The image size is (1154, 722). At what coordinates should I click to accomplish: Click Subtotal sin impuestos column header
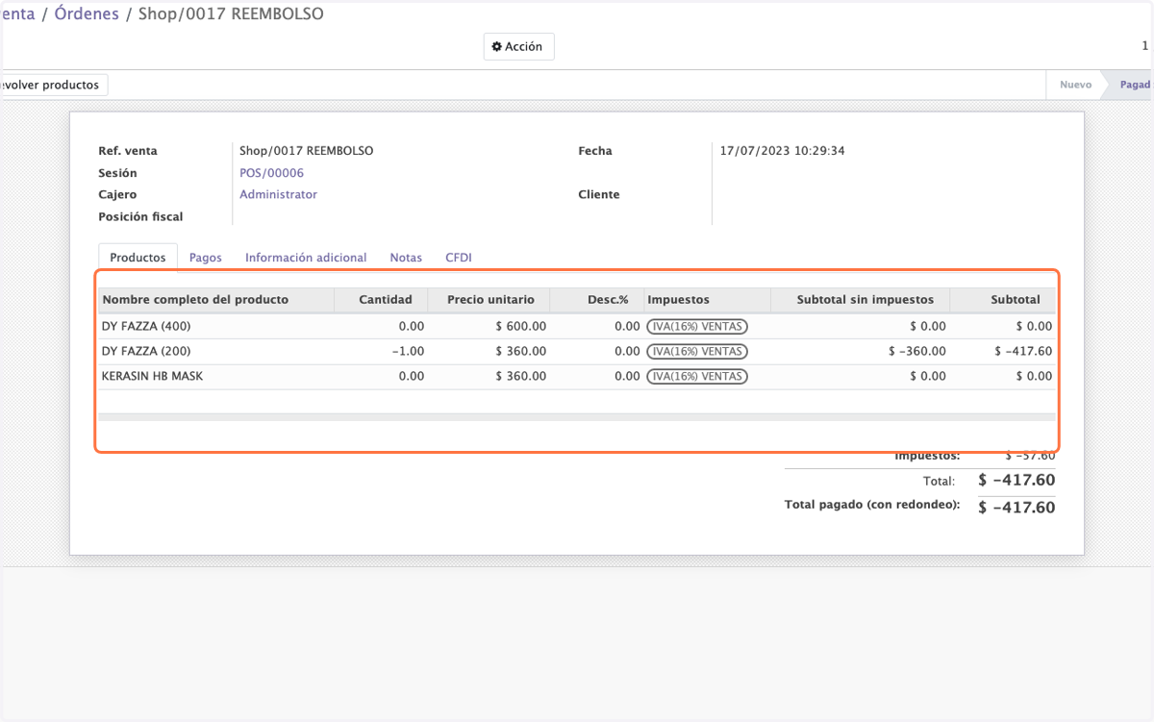(860, 299)
